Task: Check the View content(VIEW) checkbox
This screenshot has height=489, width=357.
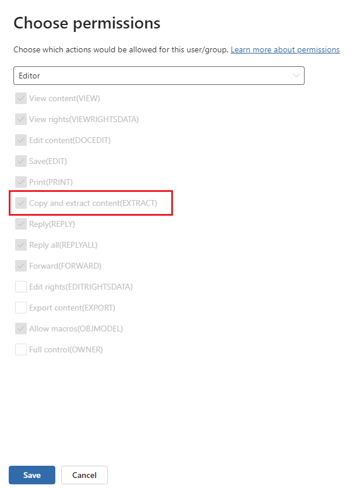Action: click(21, 98)
